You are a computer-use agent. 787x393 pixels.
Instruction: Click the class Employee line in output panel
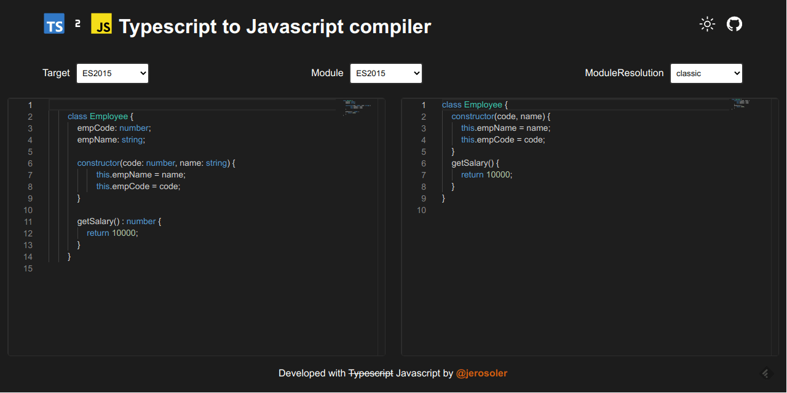[x=473, y=104]
